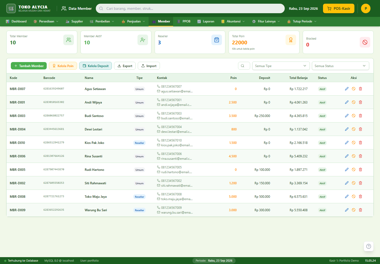Screen dimensions: 380x264
Task: Click the help question mark icon
Action: (369, 246)
